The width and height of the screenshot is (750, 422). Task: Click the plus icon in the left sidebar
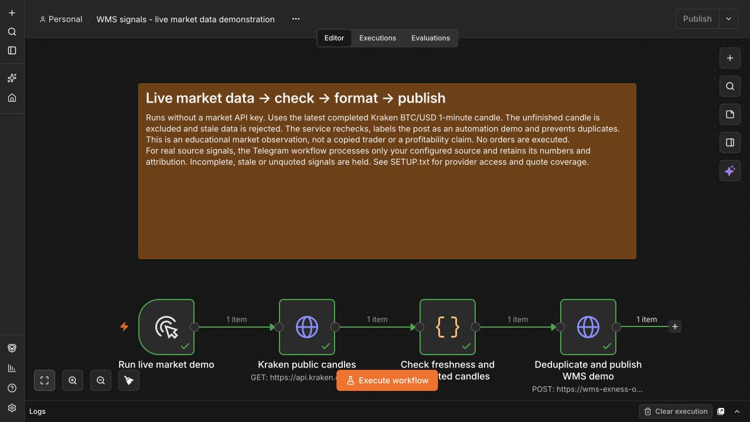(x=12, y=13)
